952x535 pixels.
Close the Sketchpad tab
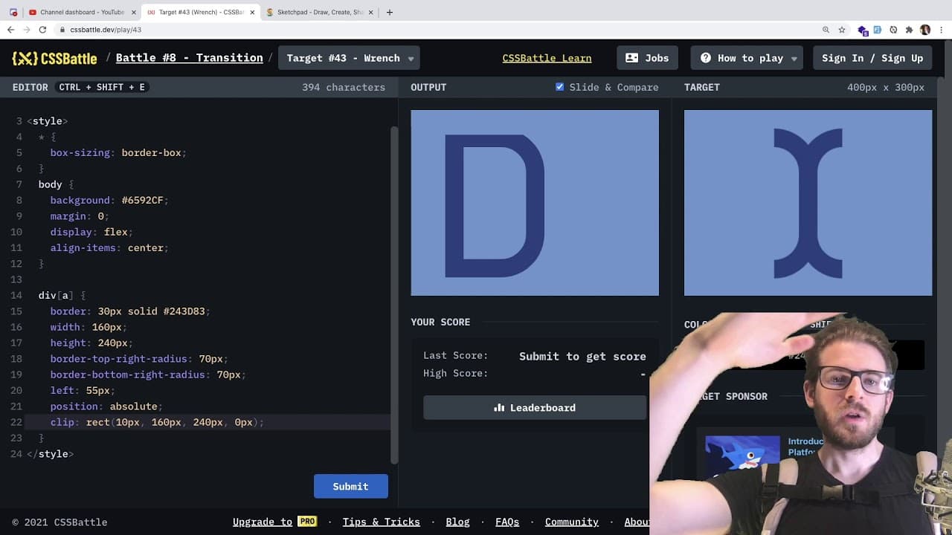tap(371, 12)
